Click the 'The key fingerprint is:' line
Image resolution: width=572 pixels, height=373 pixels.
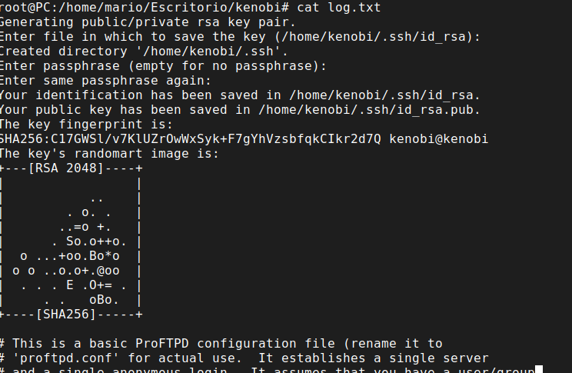[86, 125]
